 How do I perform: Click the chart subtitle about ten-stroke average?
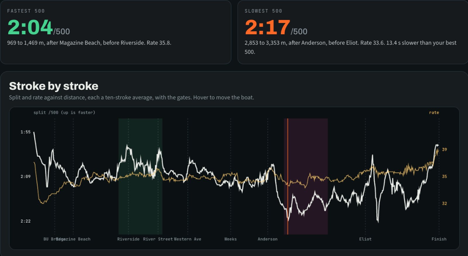coord(131,97)
